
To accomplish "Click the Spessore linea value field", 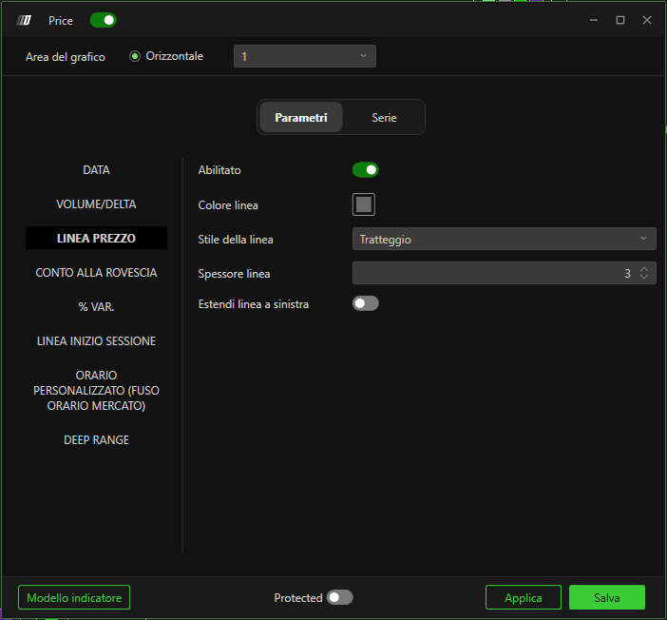I will coord(493,273).
